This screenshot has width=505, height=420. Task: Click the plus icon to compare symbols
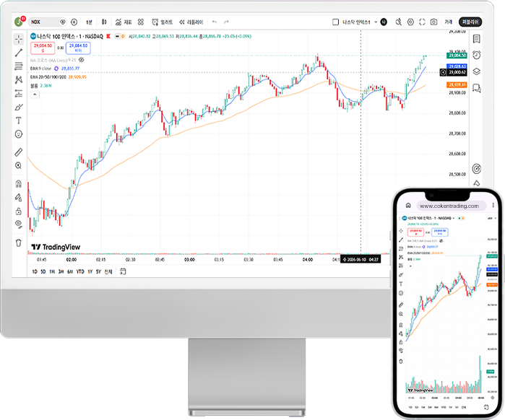pos(74,22)
